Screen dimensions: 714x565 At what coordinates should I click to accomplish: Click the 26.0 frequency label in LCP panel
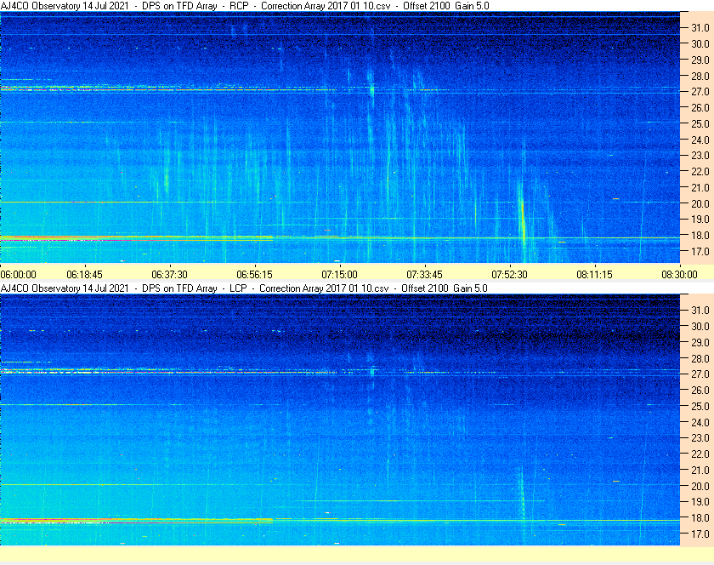point(700,390)
